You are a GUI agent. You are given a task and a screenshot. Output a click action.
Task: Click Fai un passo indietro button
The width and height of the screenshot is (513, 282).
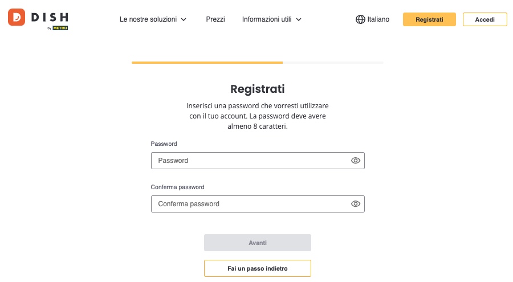258,268
